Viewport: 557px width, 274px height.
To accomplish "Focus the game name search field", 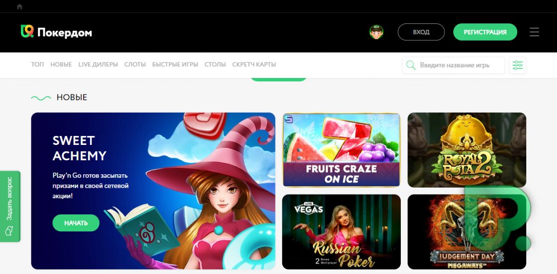I will coord(454,65).
